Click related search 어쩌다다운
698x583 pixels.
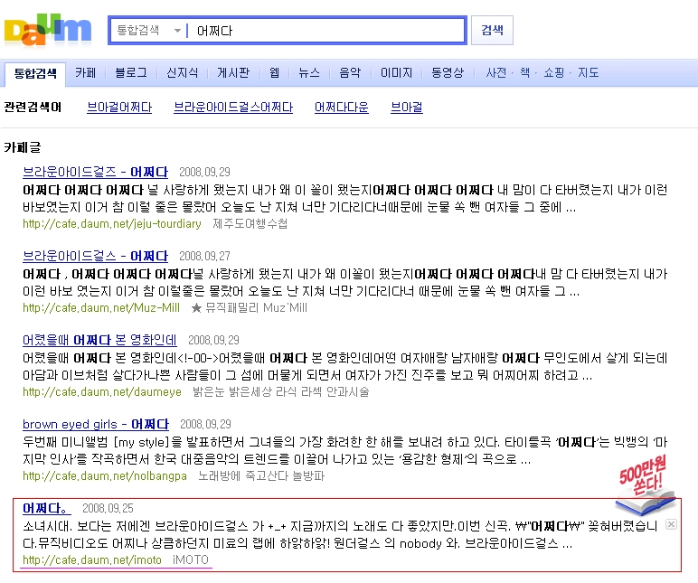[x=342, y=108]
